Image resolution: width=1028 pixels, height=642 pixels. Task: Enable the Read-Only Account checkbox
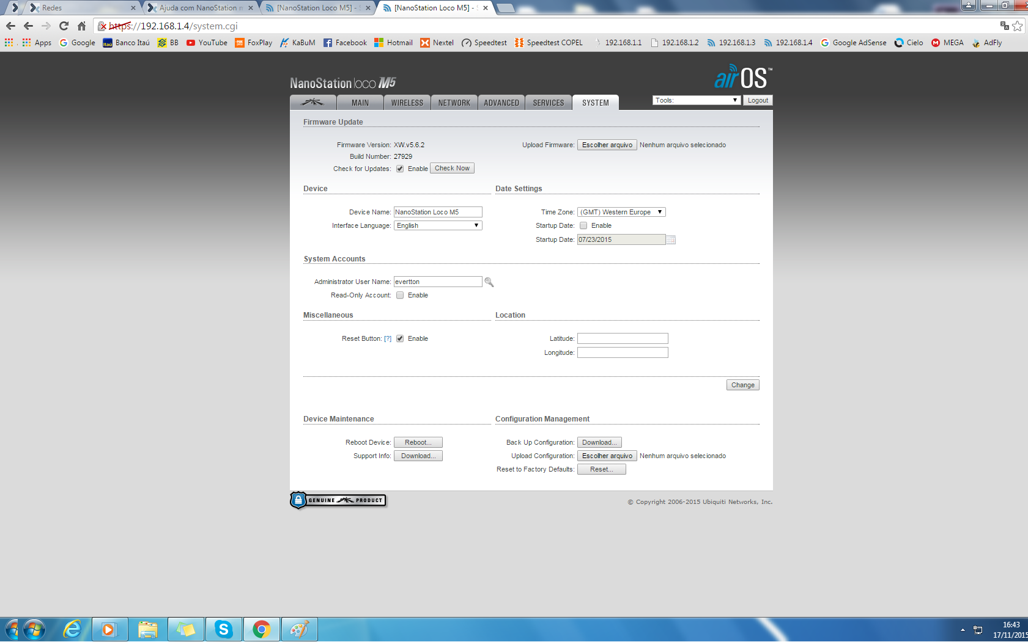(400, 295)
